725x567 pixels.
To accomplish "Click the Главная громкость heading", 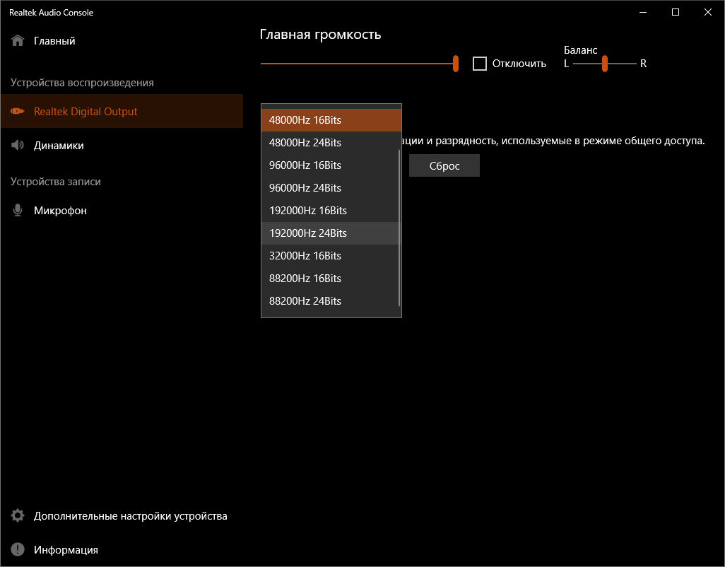I will [x=320, y=35].
